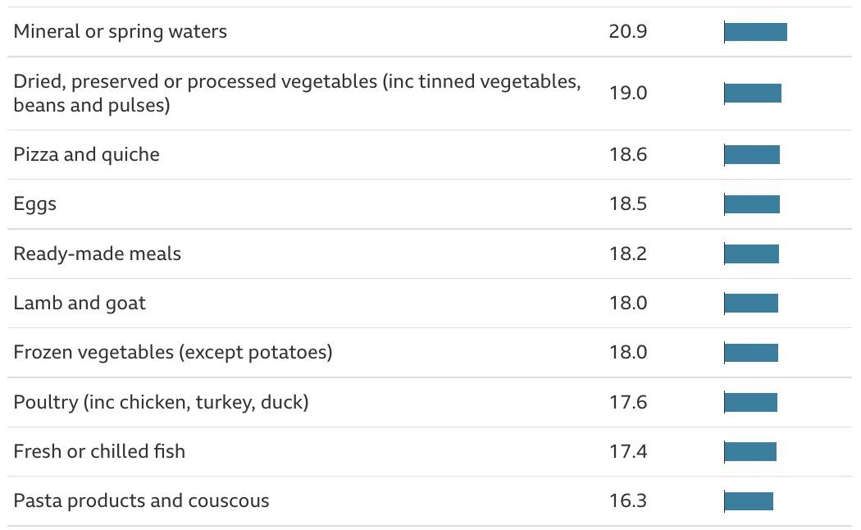Select the 16.3 value for pasta products

pyautogui.click(x=628, y=500)
